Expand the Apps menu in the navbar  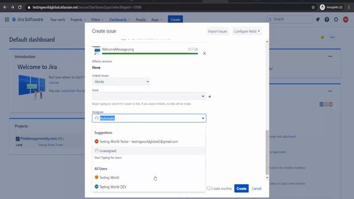click(x=157, y=20)
